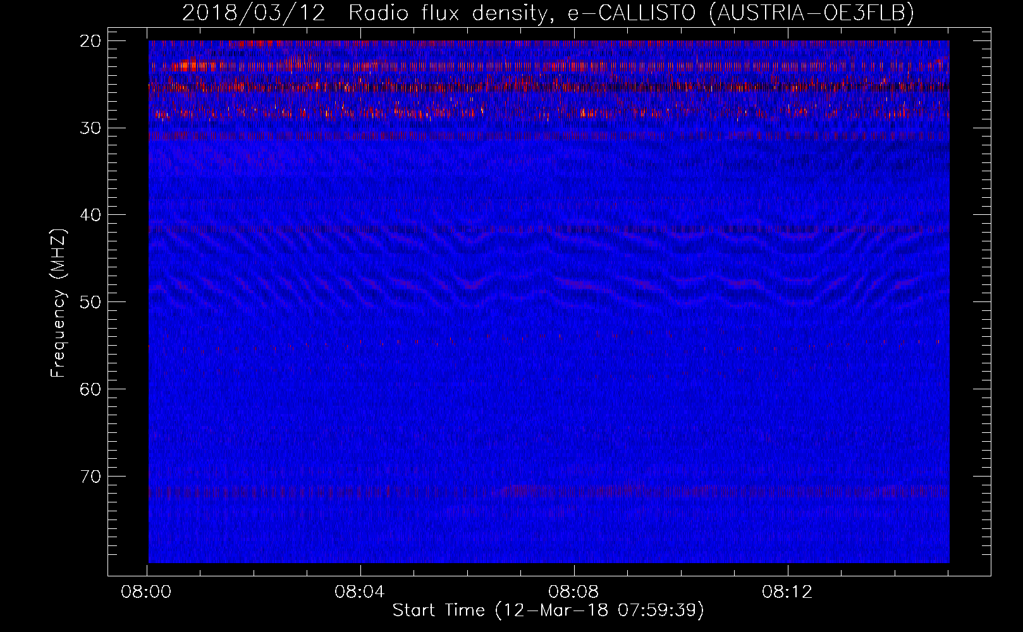Click the 40 MHz y-axis tick label
The image size is (1023, 632).
tap(91, 215)
